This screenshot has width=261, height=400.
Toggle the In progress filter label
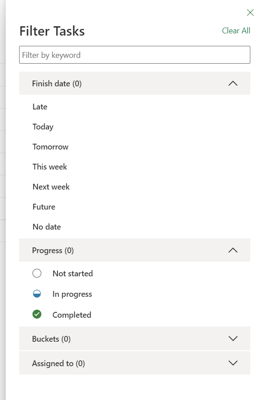72,294
